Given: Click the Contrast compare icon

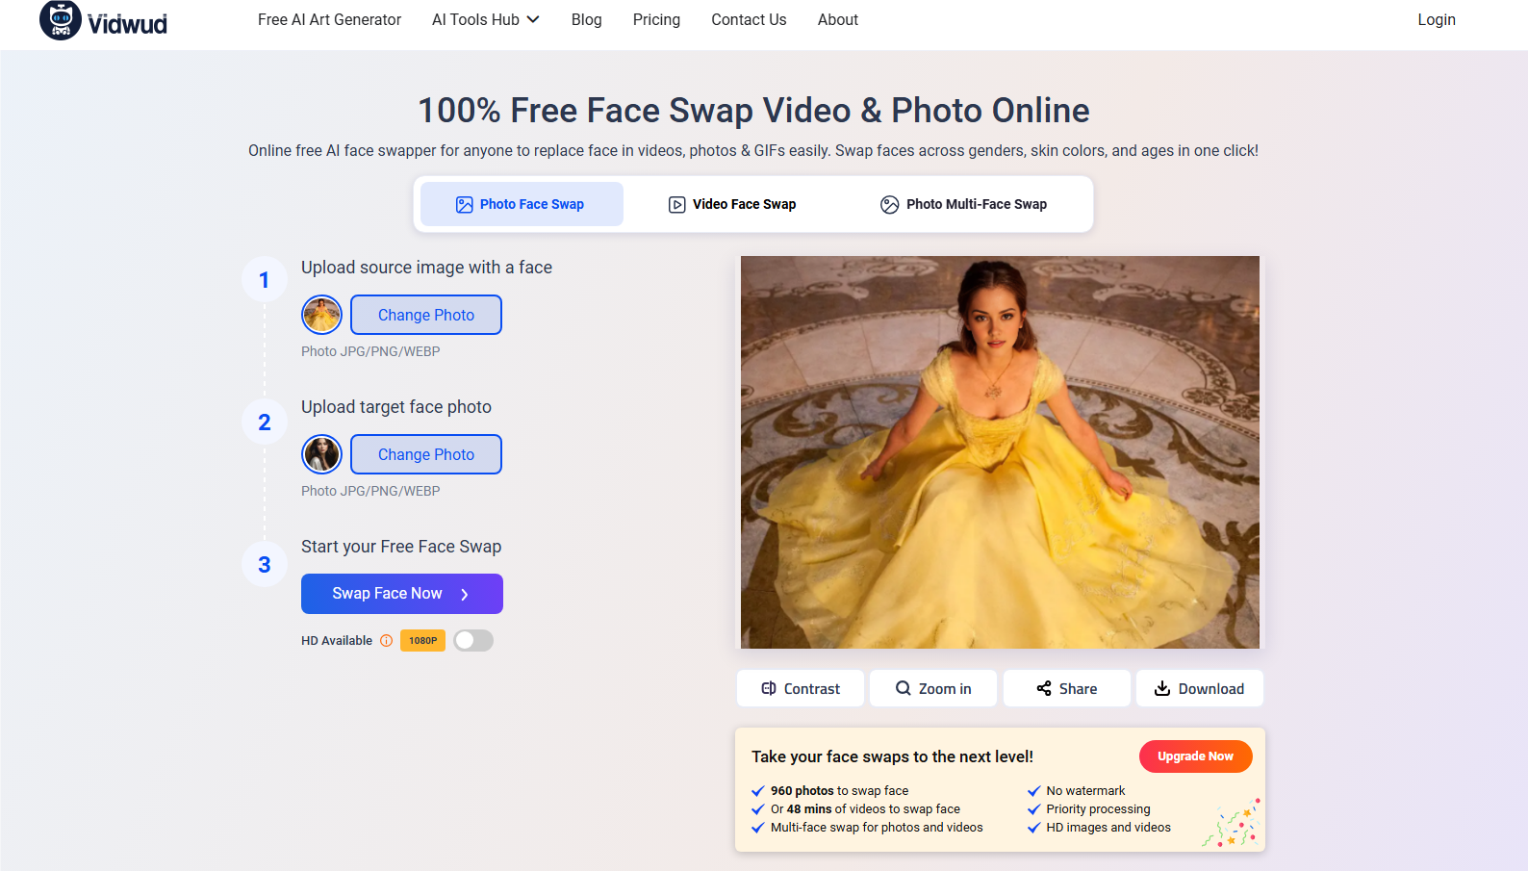Looking at the screenshot, I should pos(769,688).
